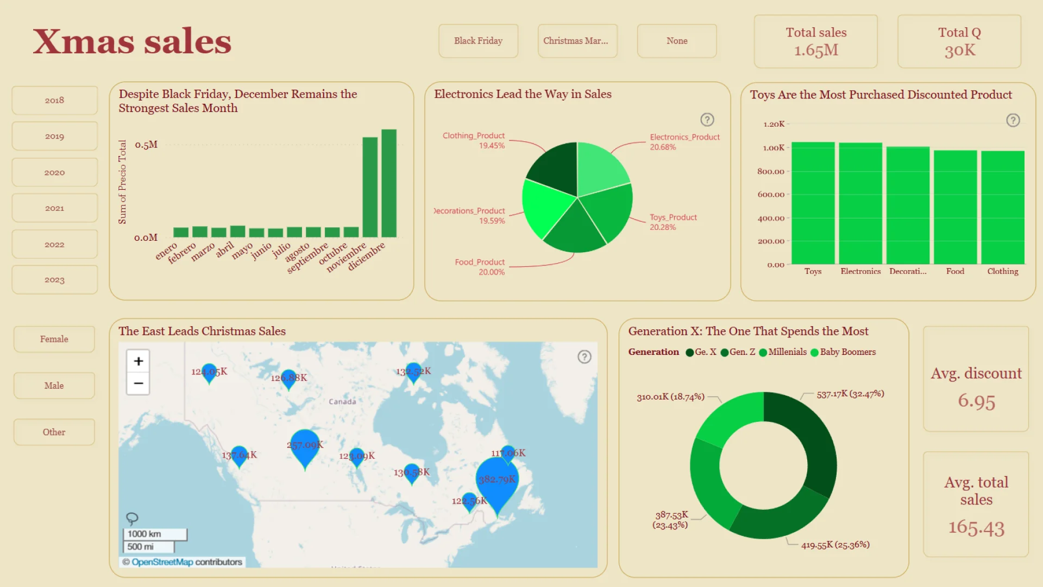Click the OpenStreetMap link
The height and width of the screenshot is (587, 1043).
tap(162, 562)
